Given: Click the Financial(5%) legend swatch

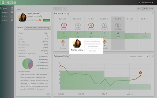Looking at the screenshot, I should pos(39,63).
